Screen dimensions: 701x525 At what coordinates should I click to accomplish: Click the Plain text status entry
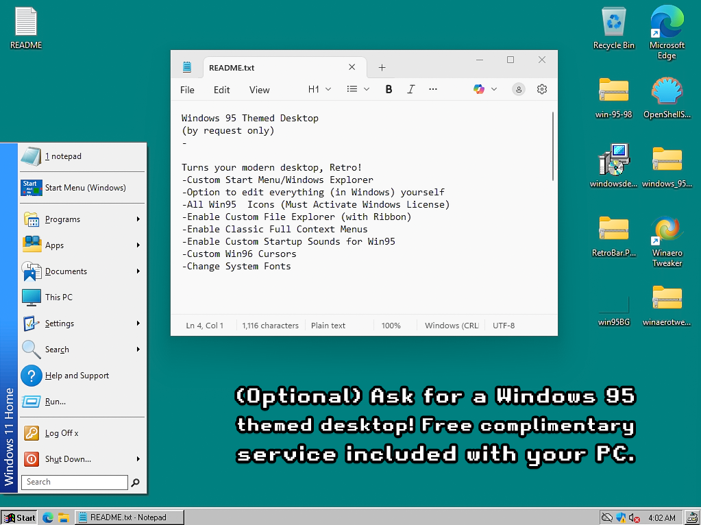coord(328,326)
